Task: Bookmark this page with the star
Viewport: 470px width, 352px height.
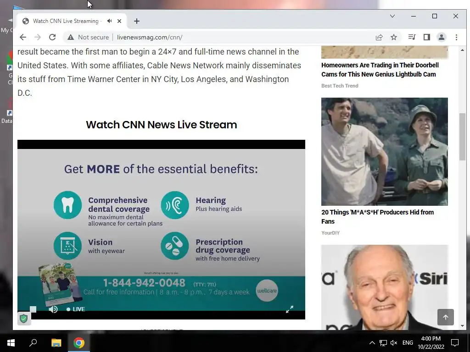Action: [x=394, y=37]
